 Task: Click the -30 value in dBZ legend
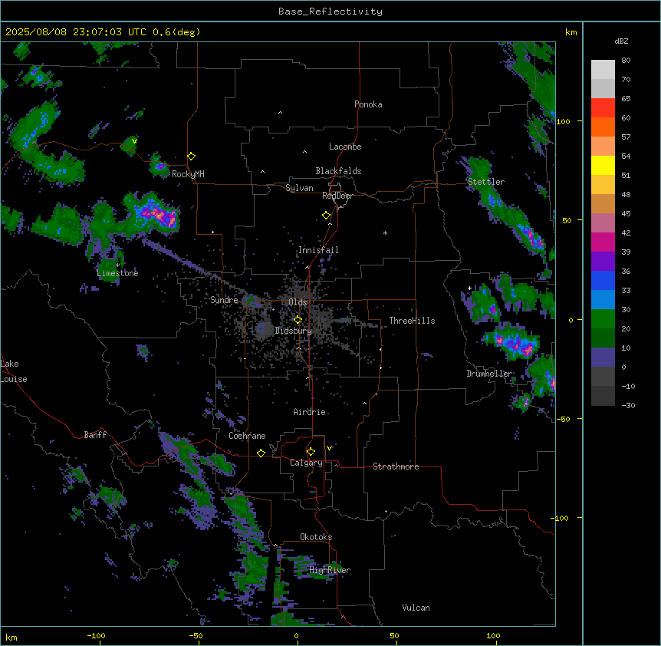coord(628,405)
